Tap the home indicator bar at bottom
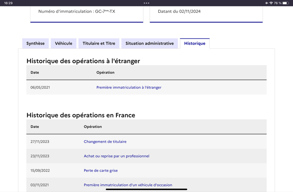 click(146, 189)
